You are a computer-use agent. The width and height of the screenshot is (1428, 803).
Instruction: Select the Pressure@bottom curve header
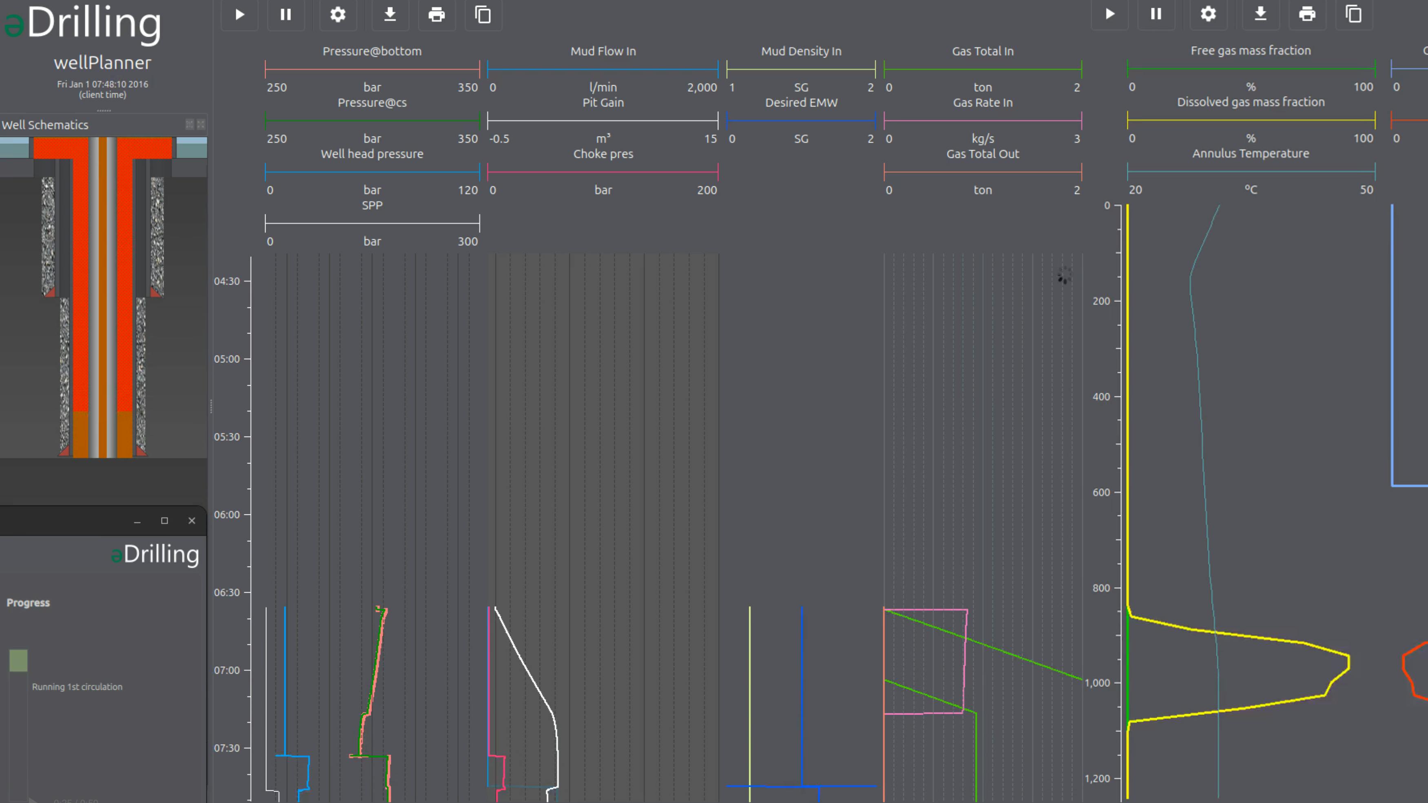point(372,51)
